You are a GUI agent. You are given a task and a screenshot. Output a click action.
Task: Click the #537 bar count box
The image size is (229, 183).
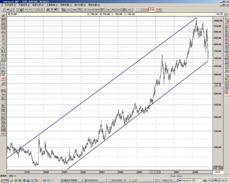[x=218, y=172]
